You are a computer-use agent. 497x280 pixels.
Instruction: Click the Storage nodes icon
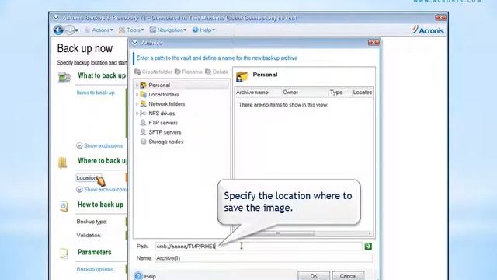pyautogui.click(x=143, y=142)
